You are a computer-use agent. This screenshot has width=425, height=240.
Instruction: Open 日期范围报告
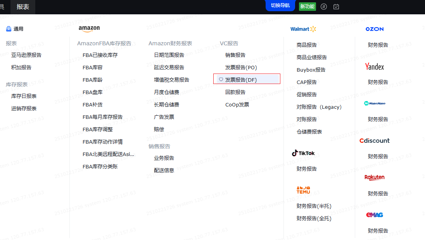[x=169, y=55]
